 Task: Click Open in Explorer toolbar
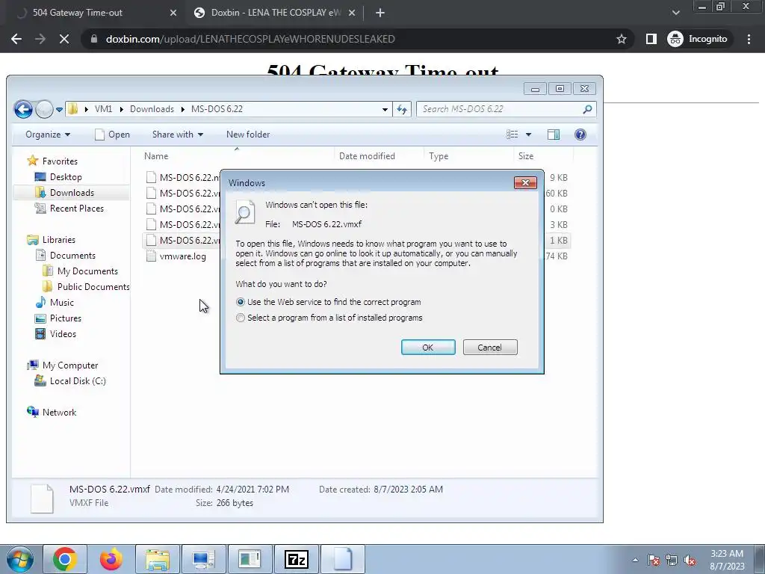[x=112, y=135]
